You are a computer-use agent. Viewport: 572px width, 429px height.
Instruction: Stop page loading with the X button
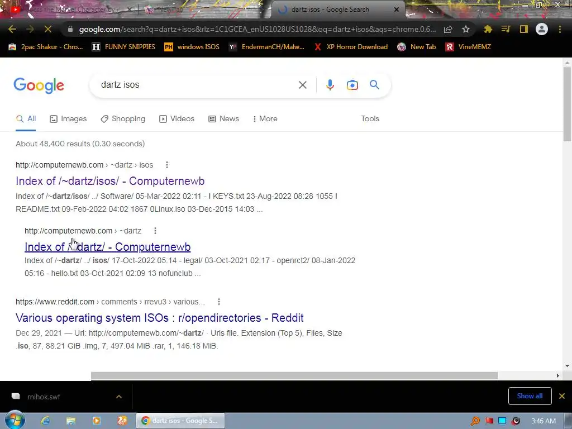click(x=48, y=29)
